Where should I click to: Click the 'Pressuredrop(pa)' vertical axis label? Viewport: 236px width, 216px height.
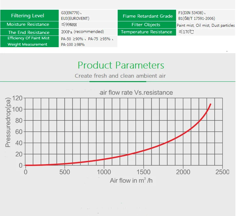pos(8,122)
